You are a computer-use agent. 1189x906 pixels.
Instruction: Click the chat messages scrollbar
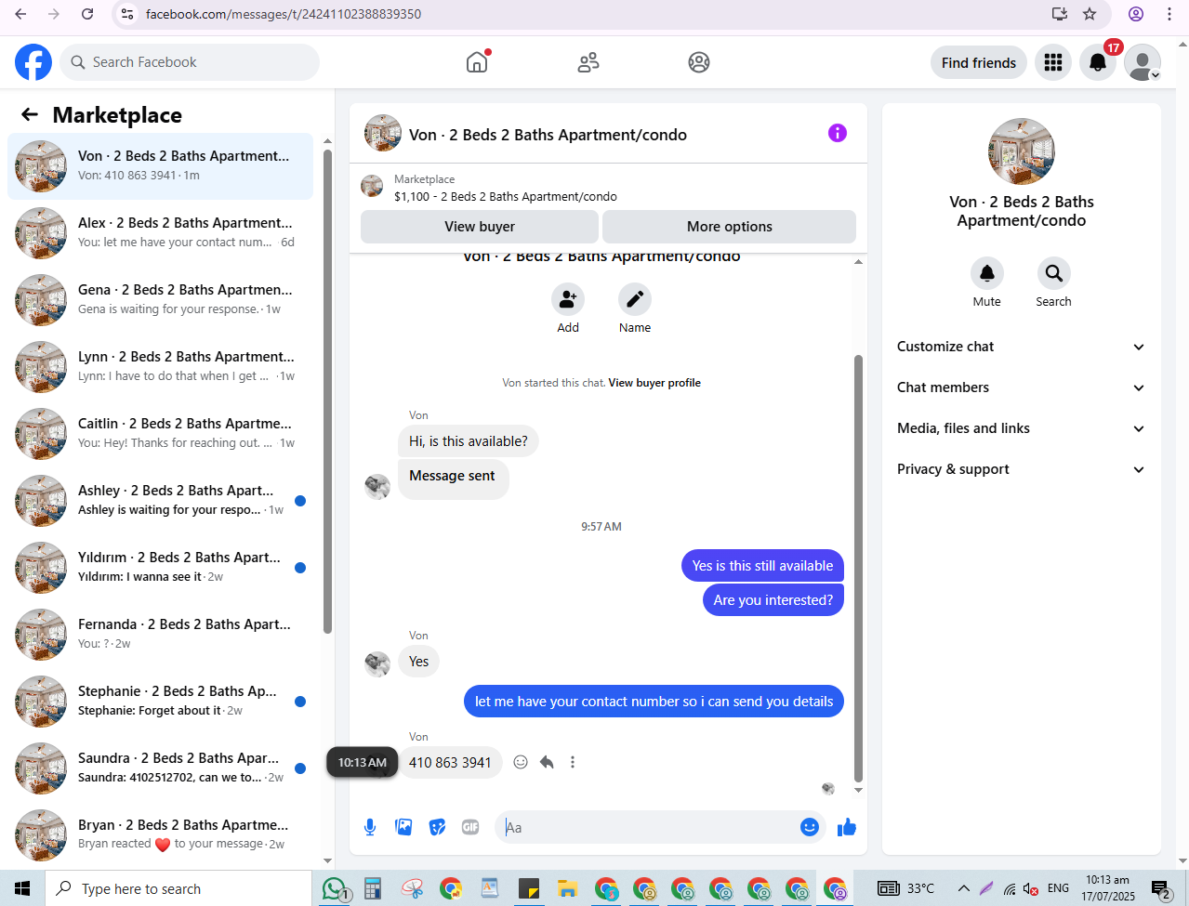(x=858, y=569)
